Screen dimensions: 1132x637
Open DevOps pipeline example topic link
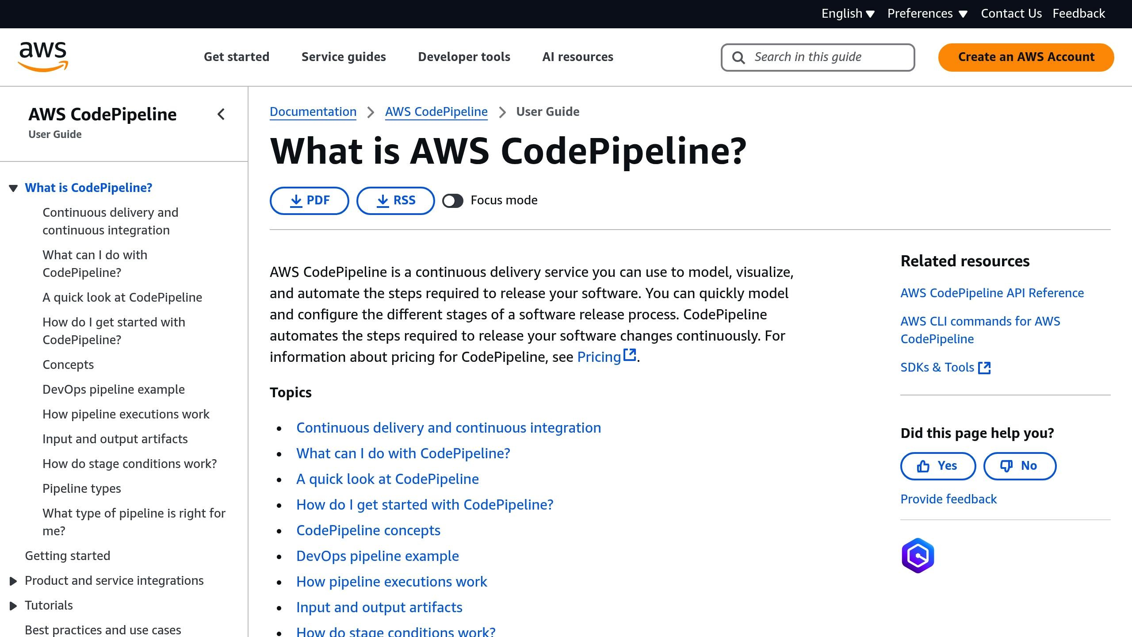pos(378,556)
